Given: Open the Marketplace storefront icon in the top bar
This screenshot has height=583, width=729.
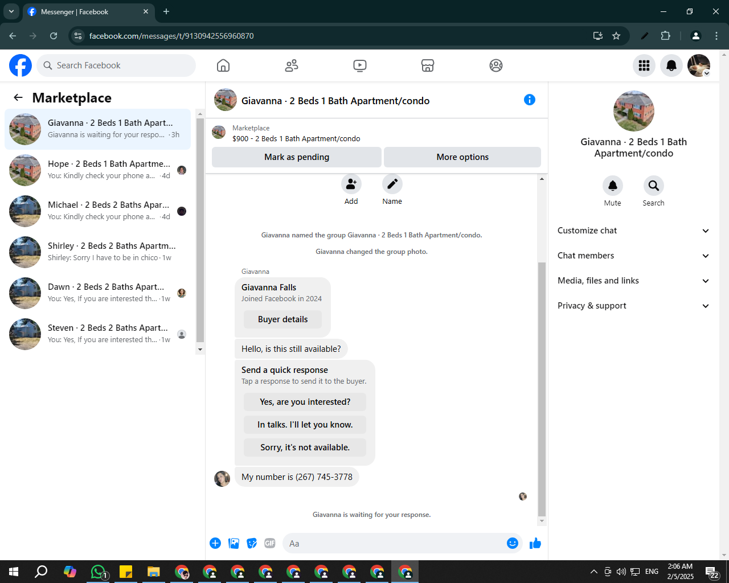Looking at the screenshot, I should pyautogui.click(x=428, y=65).
